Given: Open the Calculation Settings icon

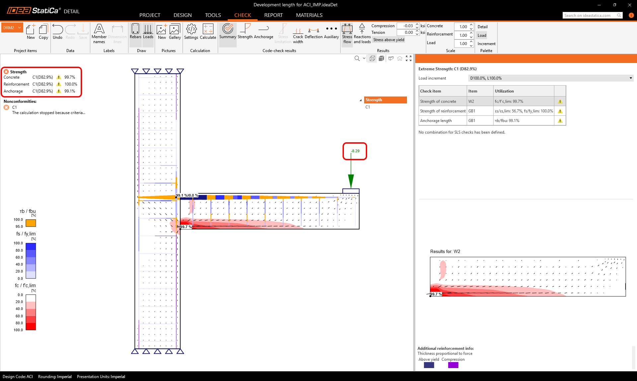Looking at the screenshot, I should click(x=191, y=32).
